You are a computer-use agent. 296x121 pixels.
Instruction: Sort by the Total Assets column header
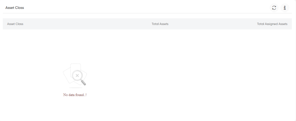tap(160, 24)
